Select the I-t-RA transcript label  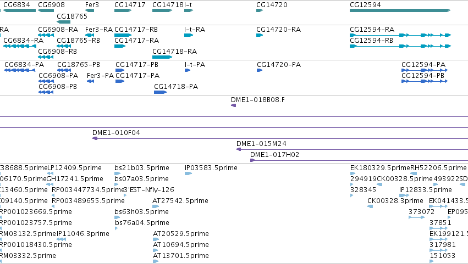coord(195,30)
